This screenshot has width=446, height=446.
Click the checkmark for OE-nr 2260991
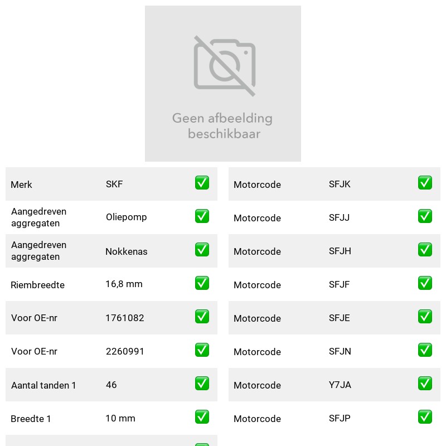tap(202, 350)
